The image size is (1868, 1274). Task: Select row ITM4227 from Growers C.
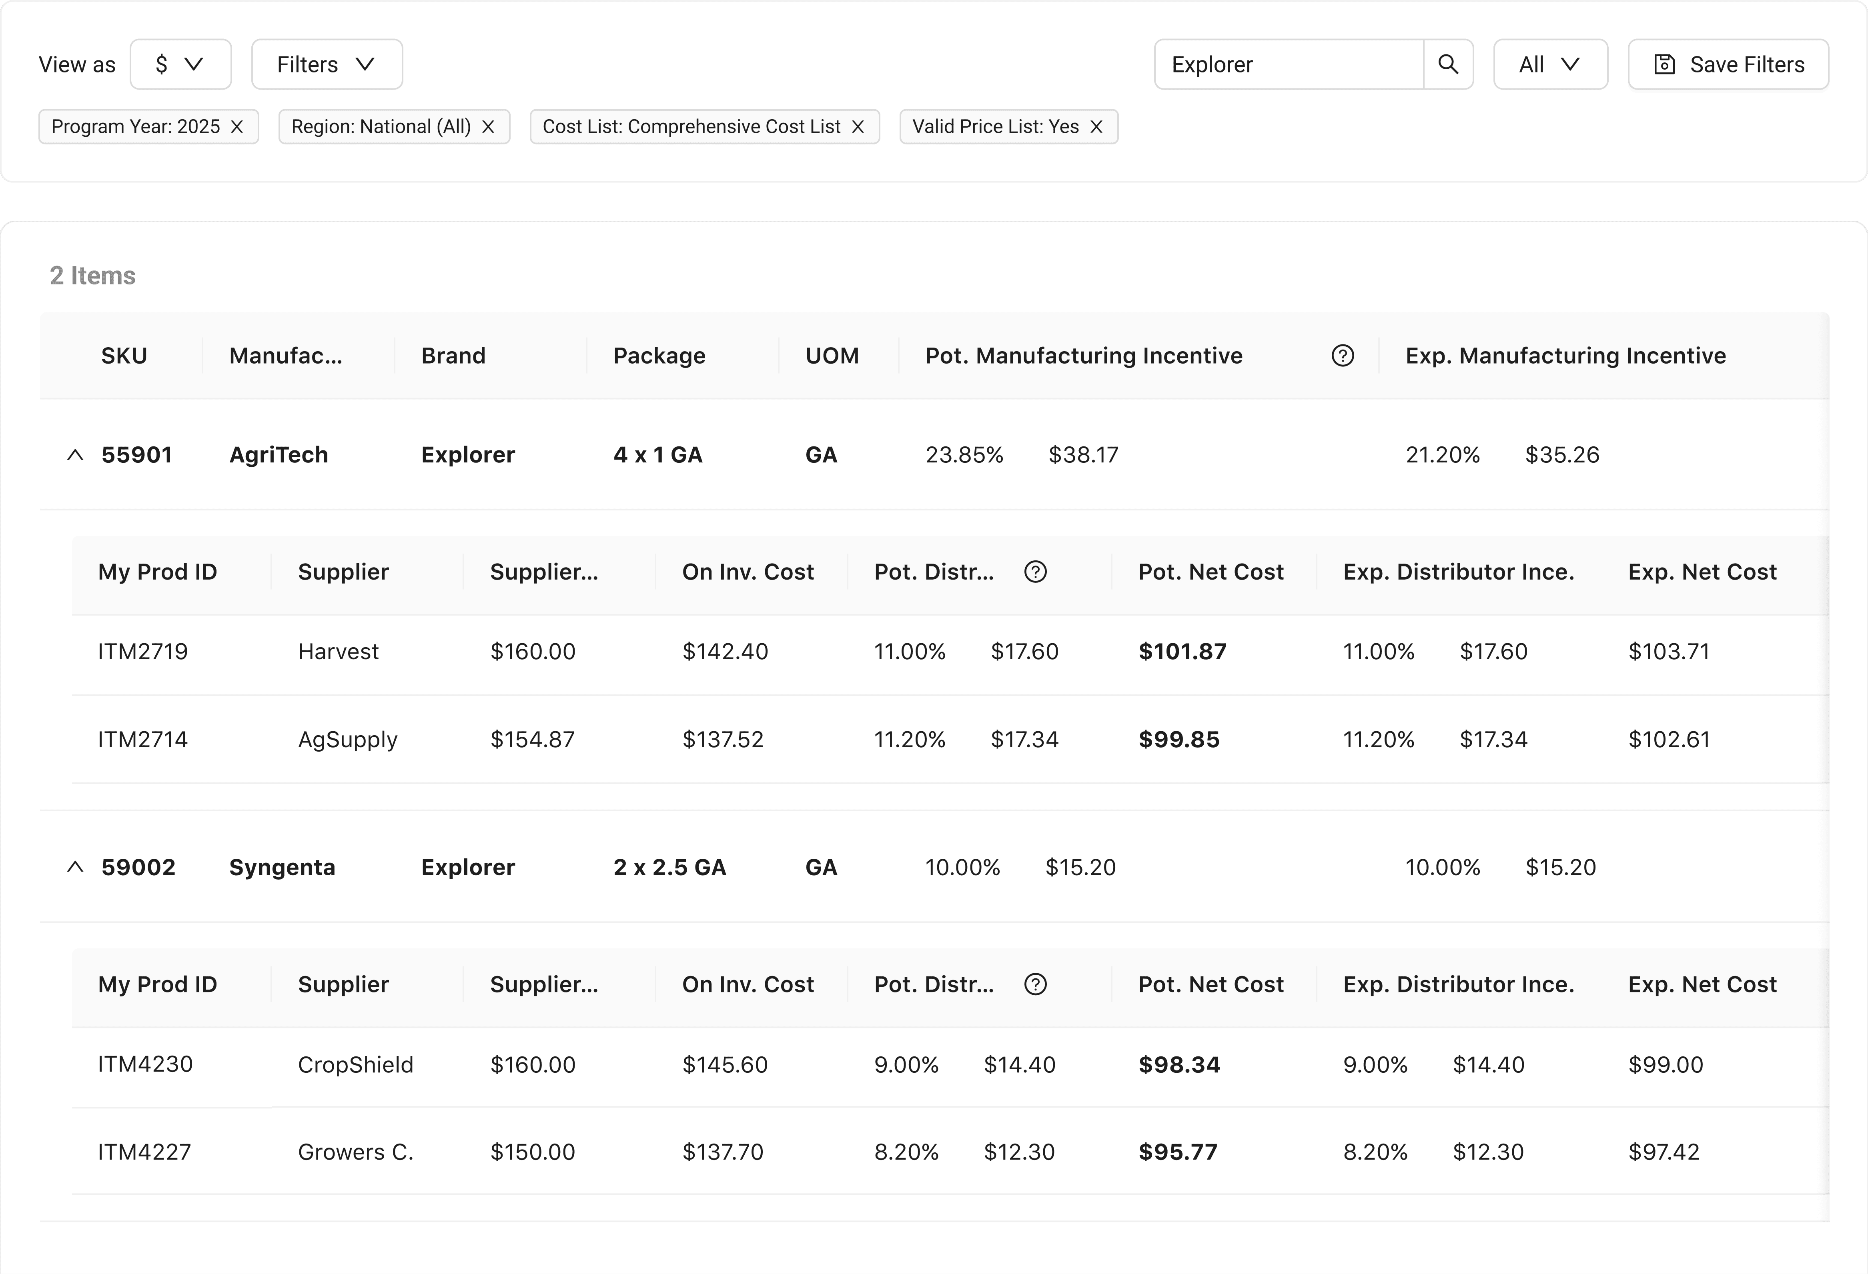(x=145, y=1152)
